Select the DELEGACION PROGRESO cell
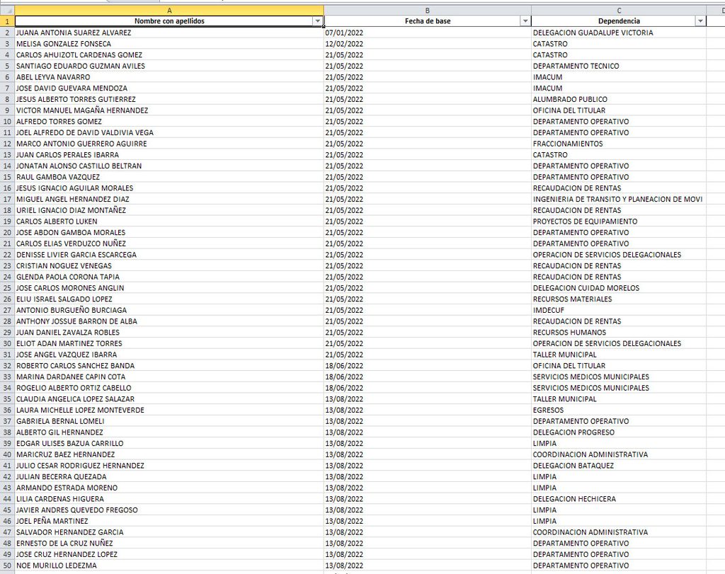 click(x=619, y=432)
